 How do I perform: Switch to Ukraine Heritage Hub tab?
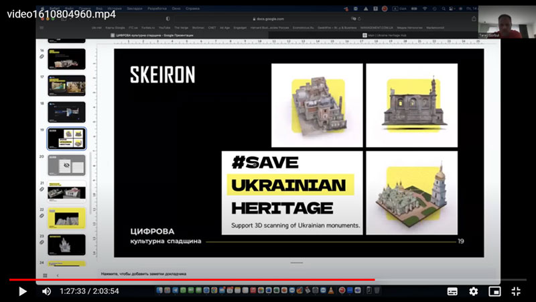385,35
